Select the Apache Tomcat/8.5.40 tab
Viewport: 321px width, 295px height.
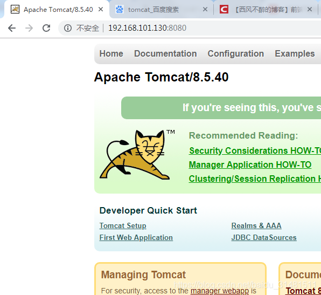(x=57, y=9)
